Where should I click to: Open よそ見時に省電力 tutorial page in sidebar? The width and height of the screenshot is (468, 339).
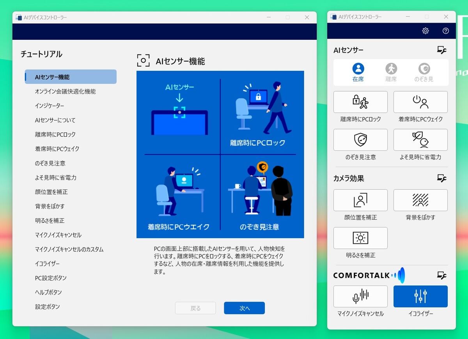pos(56,178)
